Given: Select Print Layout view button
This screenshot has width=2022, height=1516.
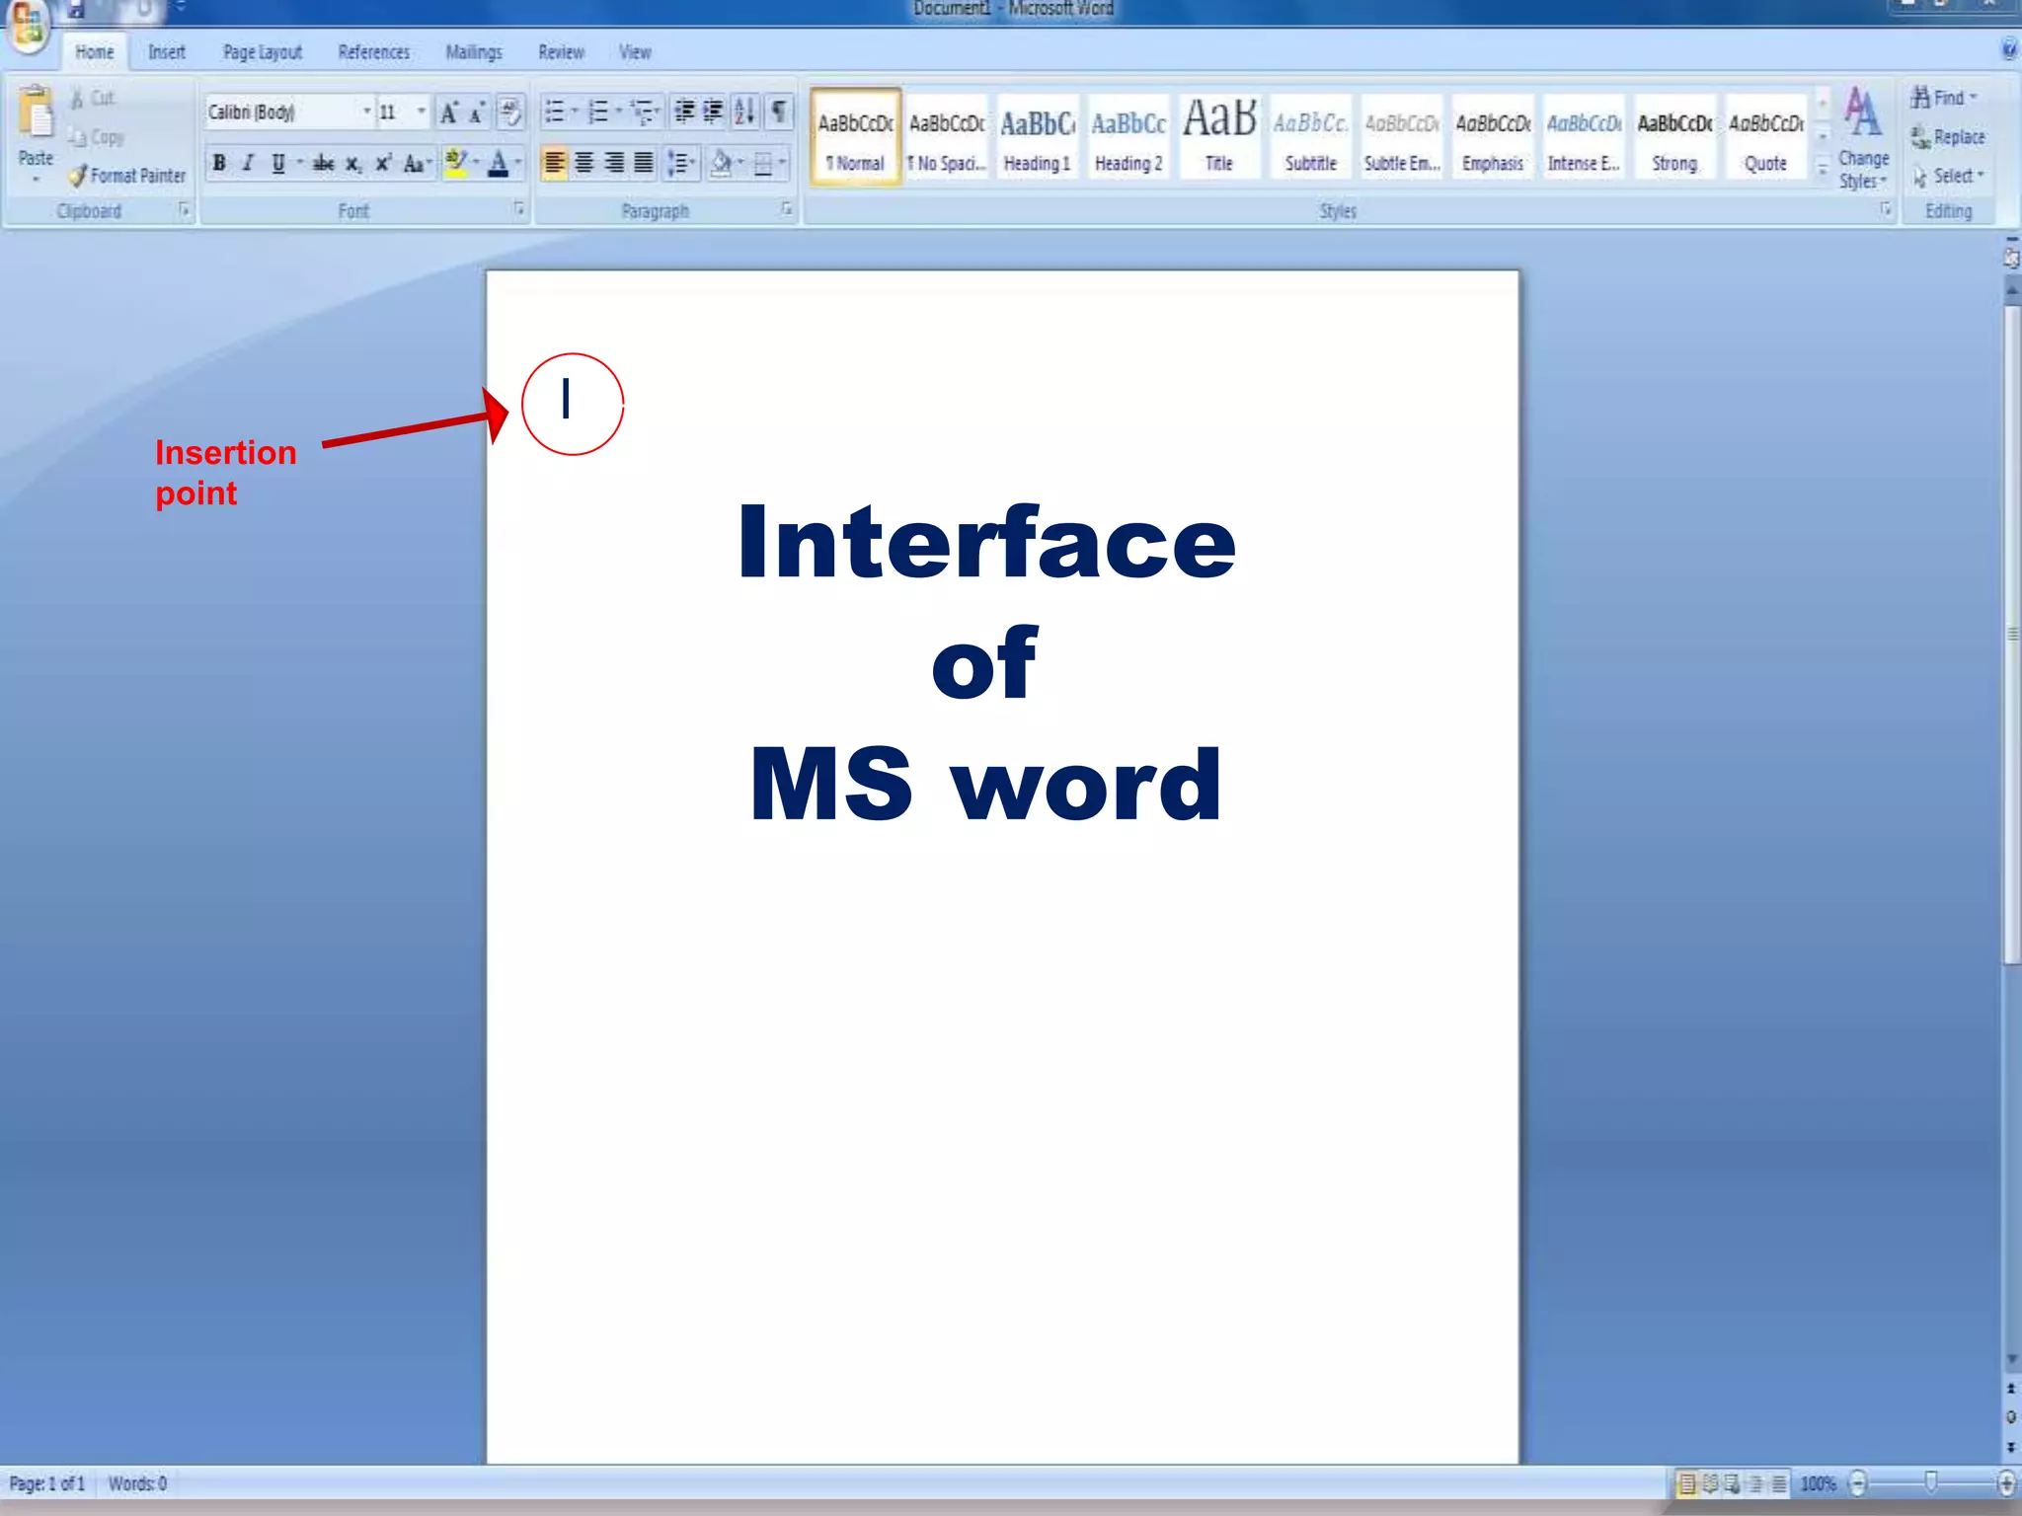Looking at the screenshot, I should (x=1687, y=1482).
